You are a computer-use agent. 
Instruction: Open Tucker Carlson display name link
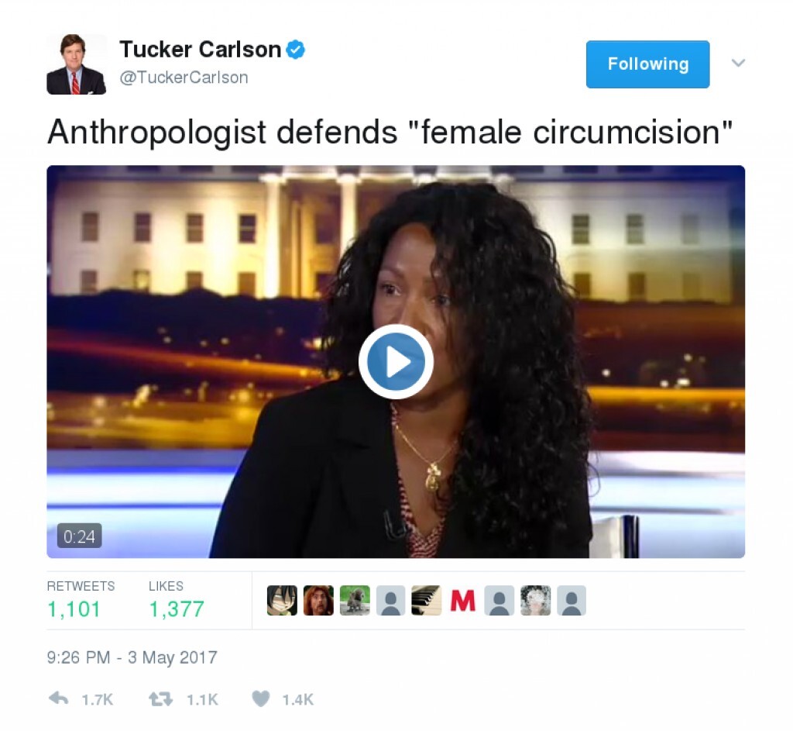pos(201,50)
